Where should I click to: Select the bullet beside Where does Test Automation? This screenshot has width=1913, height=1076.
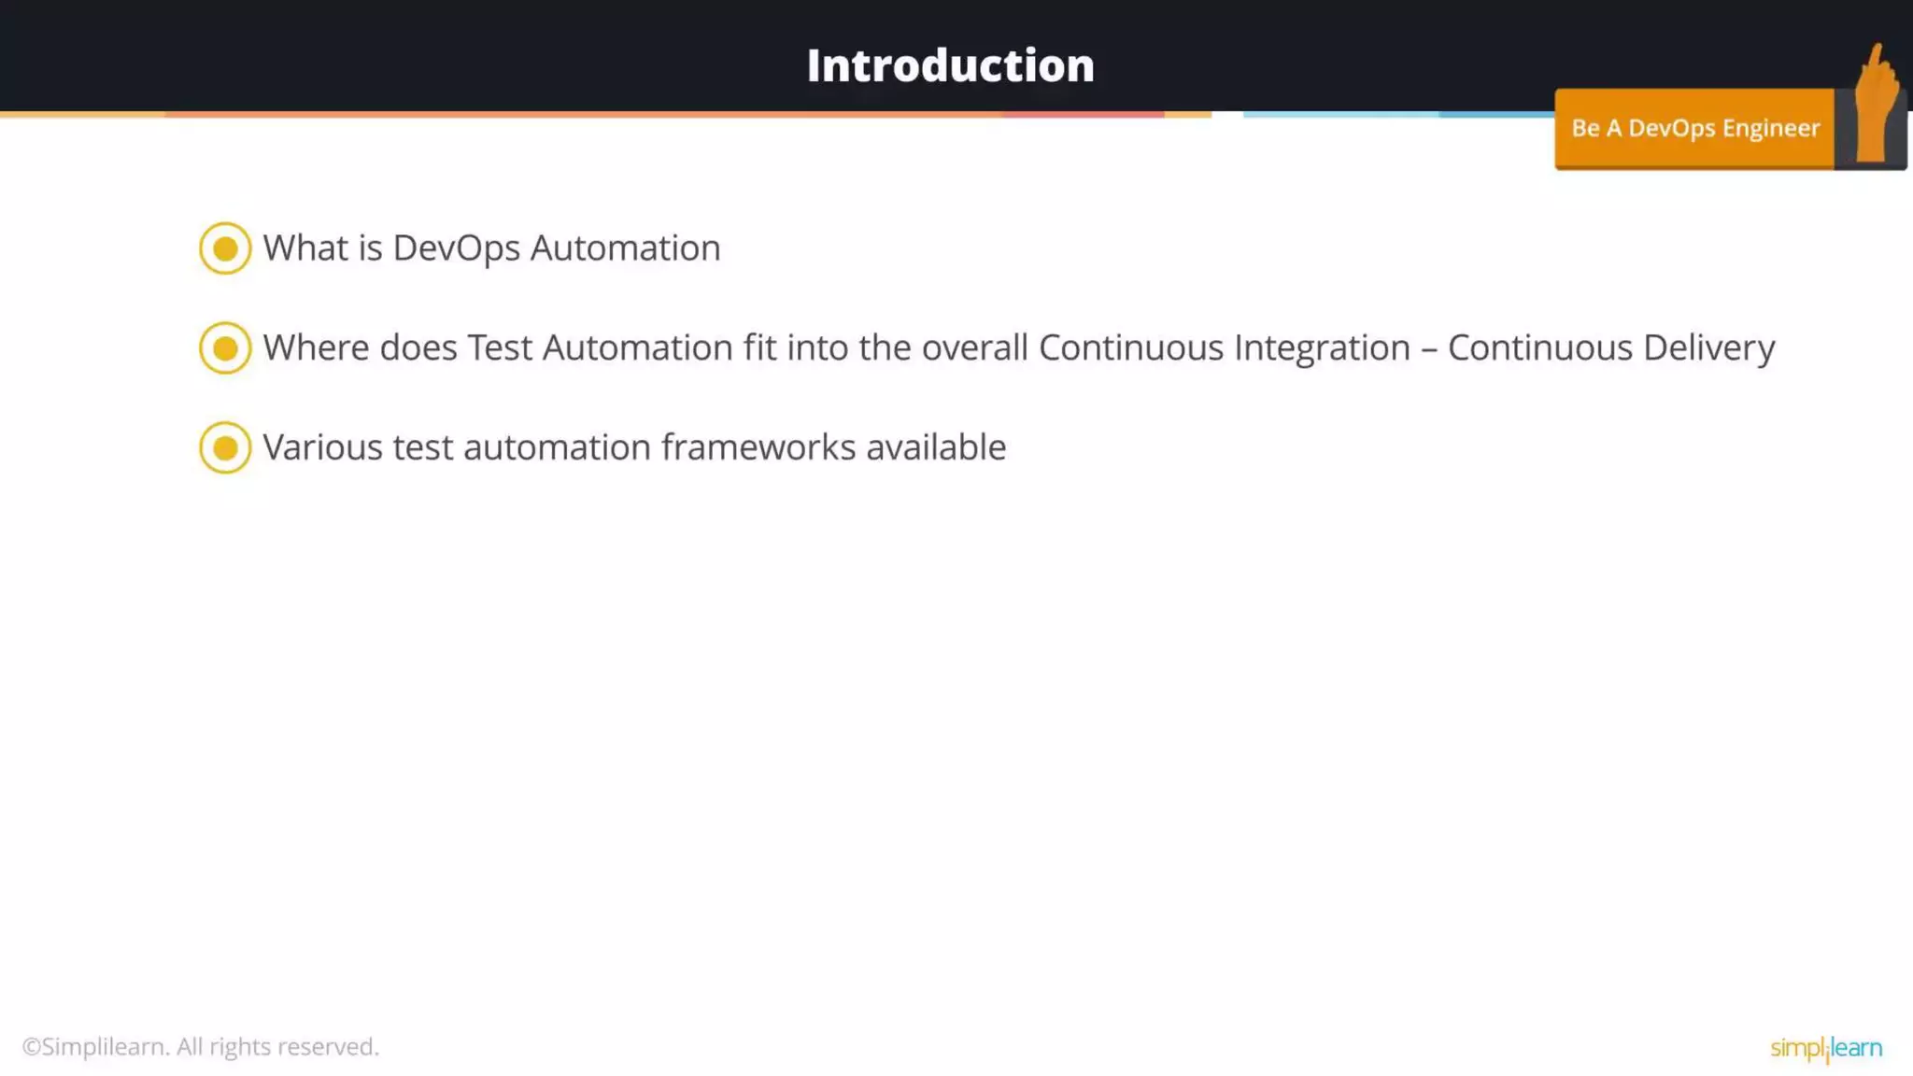click(x=225, y=348)
